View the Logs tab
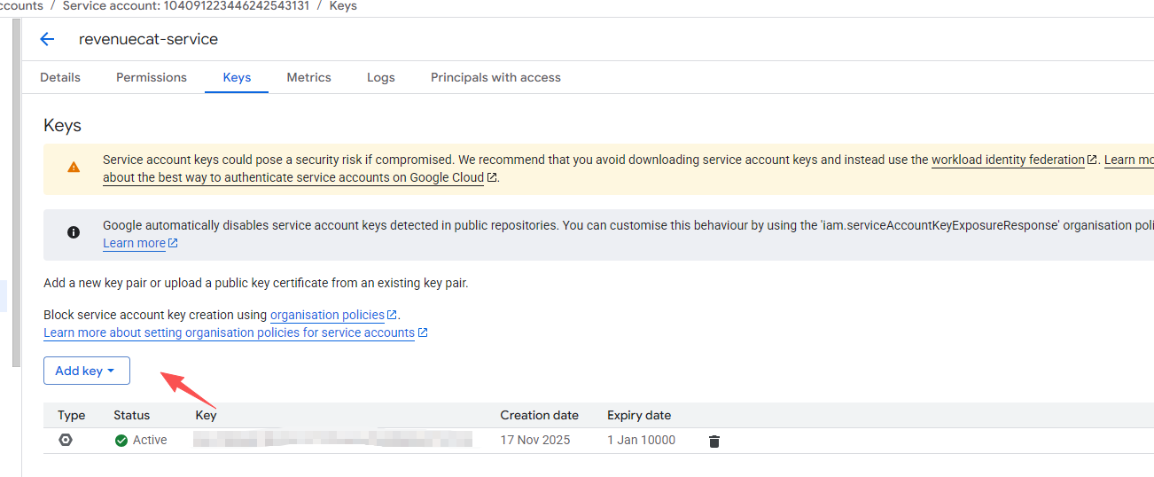Screen dimensions: 1154x477 pos(381,77)
